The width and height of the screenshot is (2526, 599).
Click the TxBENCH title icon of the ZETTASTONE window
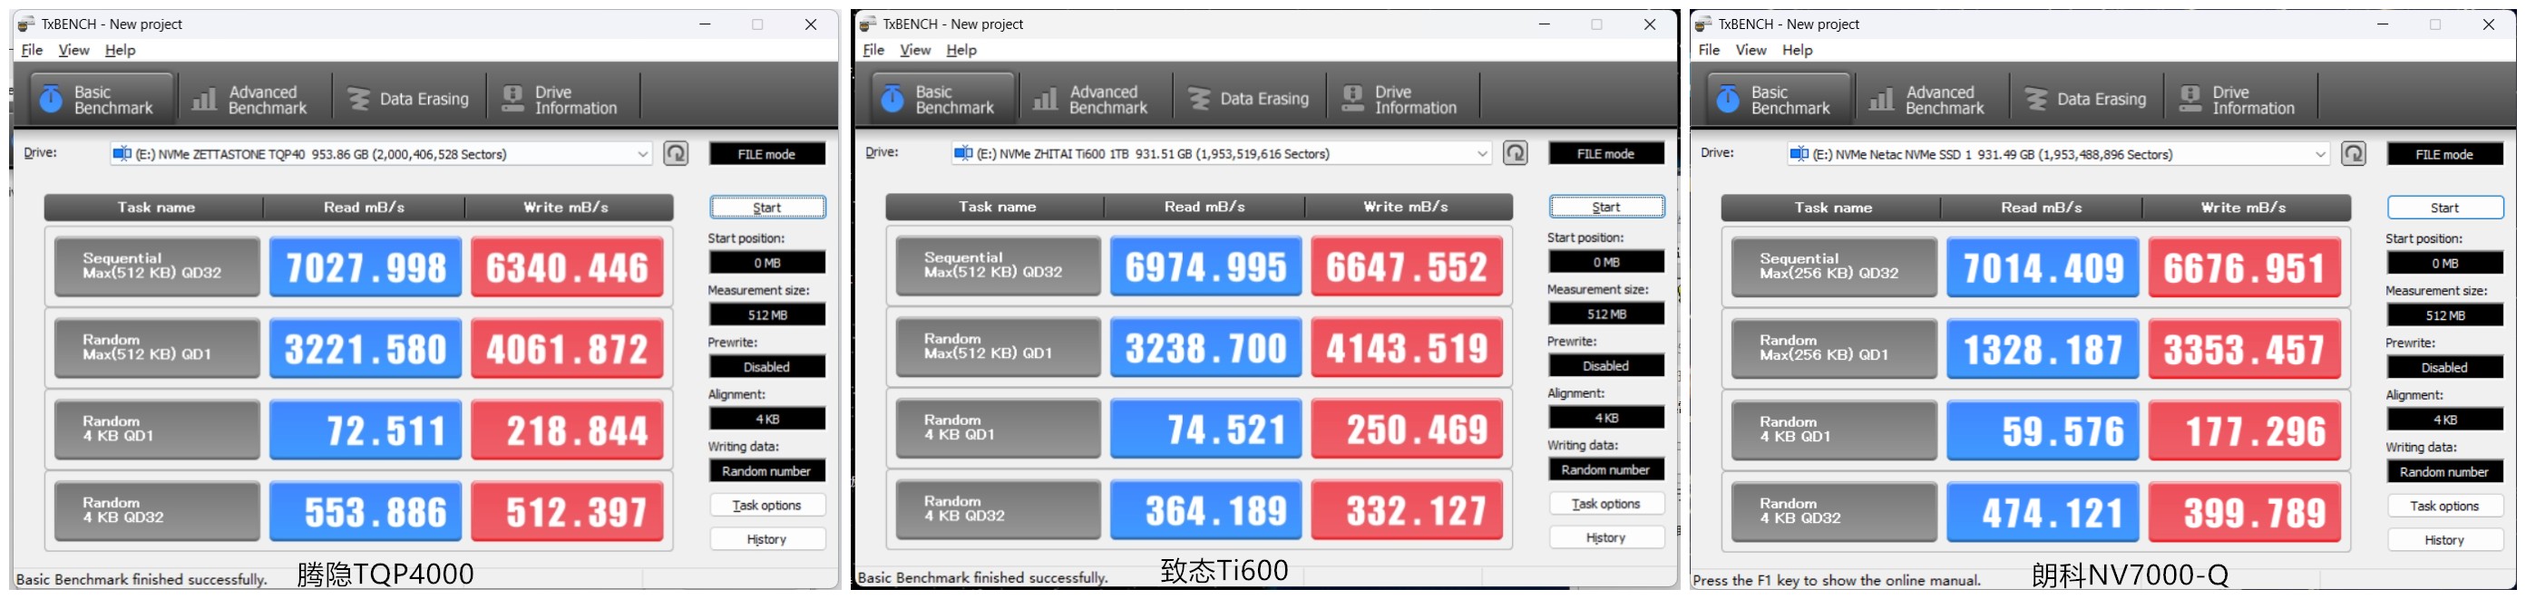pos(26,24)
